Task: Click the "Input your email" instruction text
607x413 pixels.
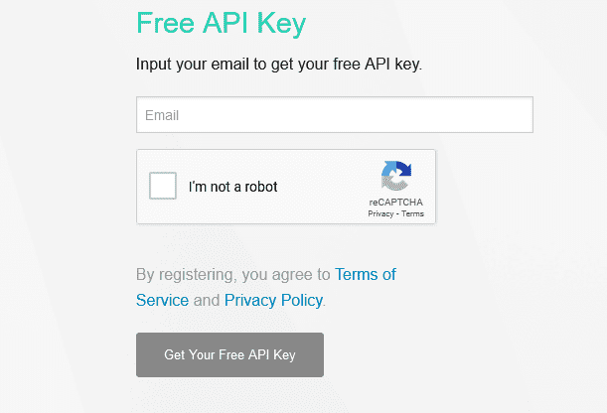Action: tap(279, 66)
